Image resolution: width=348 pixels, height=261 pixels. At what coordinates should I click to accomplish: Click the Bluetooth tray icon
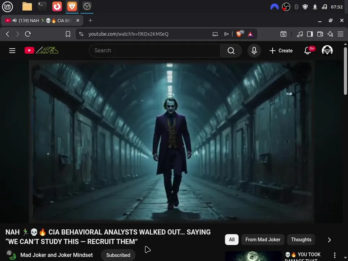pyautogui.click(x=296, y=7)
